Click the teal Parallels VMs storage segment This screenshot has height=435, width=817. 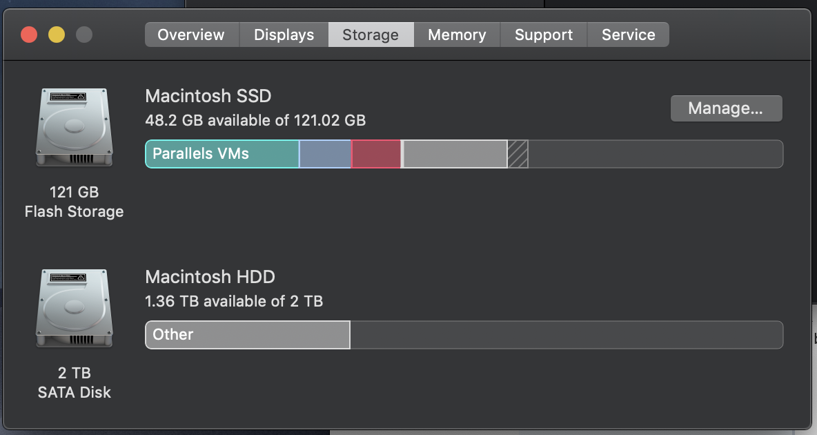tap(222, 154)
